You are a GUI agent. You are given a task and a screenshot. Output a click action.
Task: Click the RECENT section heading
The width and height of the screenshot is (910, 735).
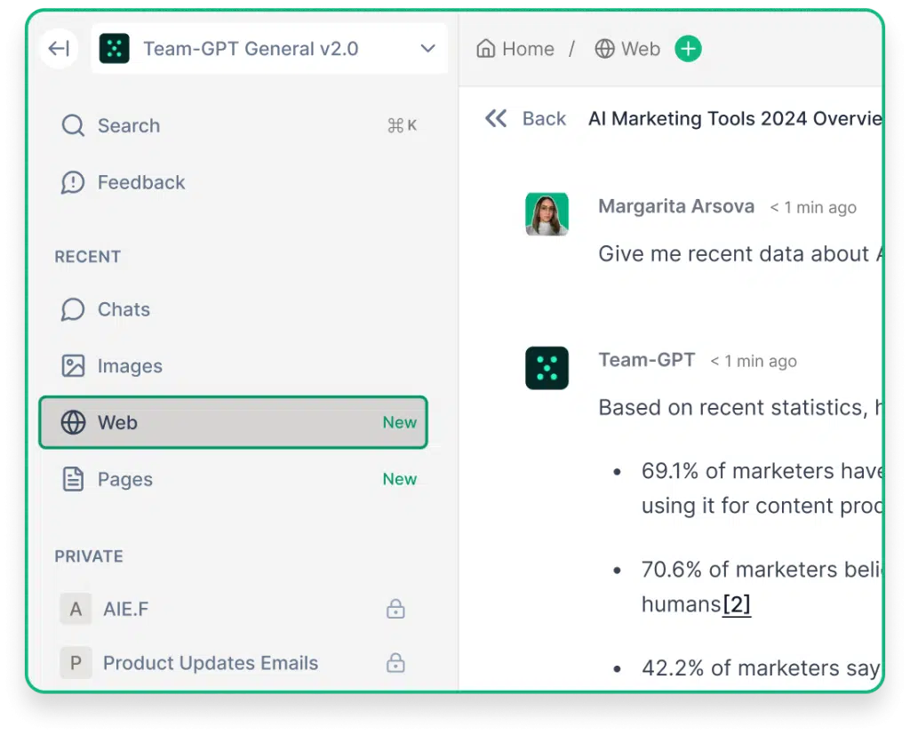(x=88, y=257)
